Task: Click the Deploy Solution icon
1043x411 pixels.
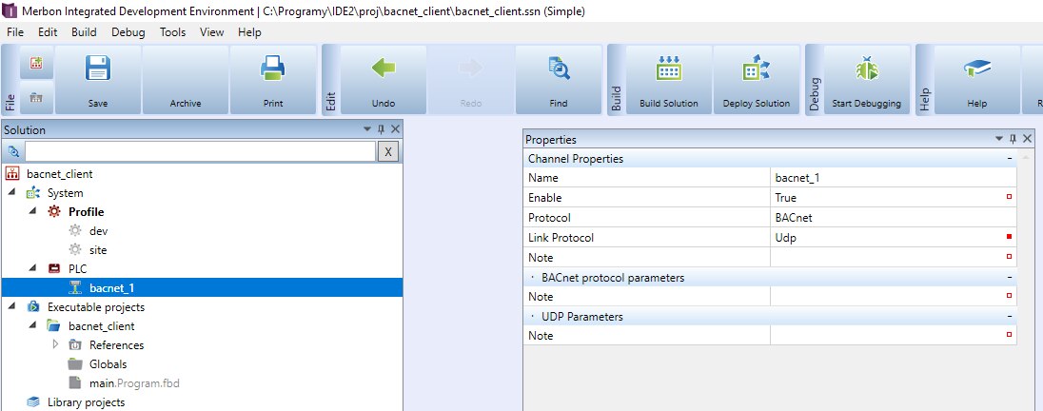Action: point(756,69)
